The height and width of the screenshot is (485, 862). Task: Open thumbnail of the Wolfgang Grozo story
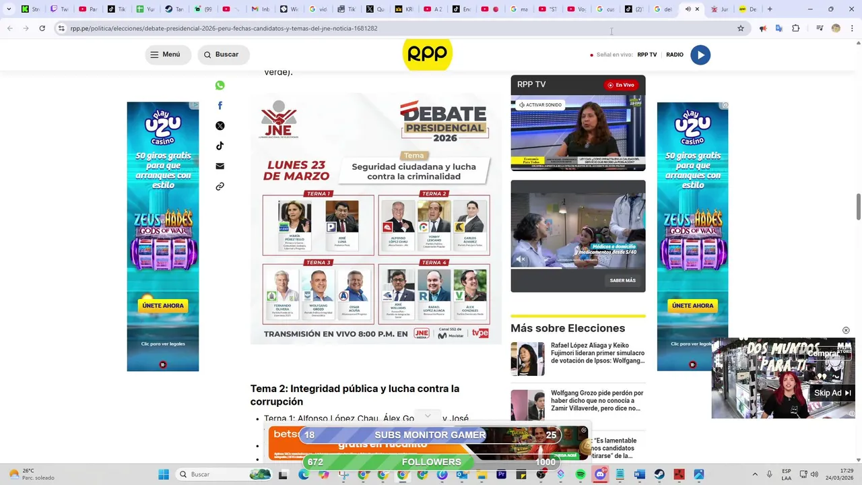(x=527, y=406)
